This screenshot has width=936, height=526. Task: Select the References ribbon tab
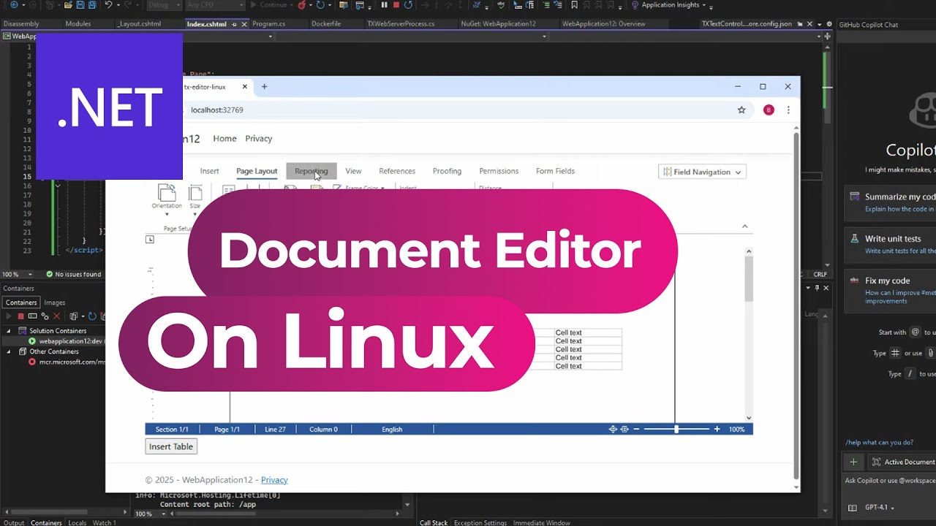point(397,171)
